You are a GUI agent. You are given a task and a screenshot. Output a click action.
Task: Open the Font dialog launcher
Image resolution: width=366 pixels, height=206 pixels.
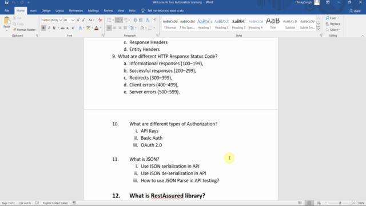tap(102, 35)
